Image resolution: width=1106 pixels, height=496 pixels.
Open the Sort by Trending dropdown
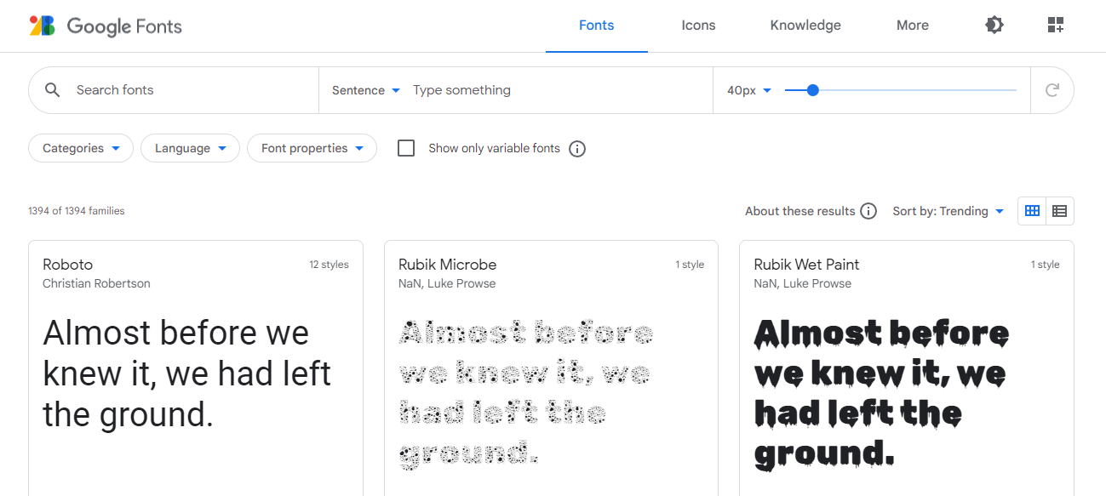(x=948, y=211)
